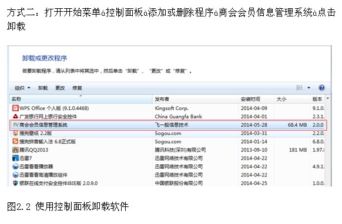The width and height of the screenshot is (342, 224).
Task: Select the 搜狗壁纸 2.2版 entry
Action: tap(167, 133)
